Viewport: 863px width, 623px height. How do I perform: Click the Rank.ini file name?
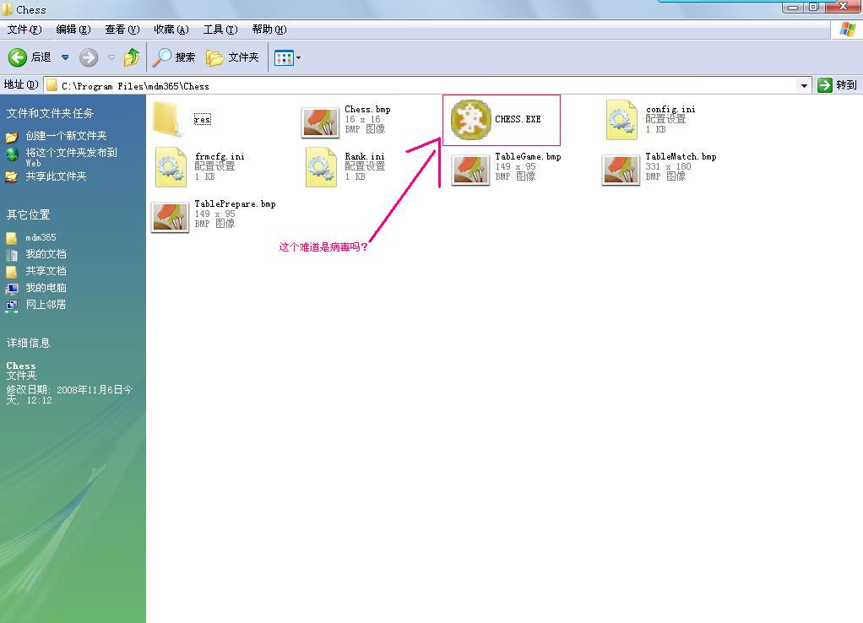pos(364,157)
